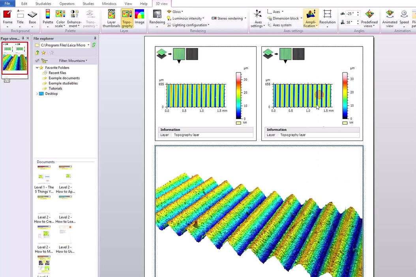Click the yellow favorites star icon
Viewport: 416px width, 277px height.
44,53
